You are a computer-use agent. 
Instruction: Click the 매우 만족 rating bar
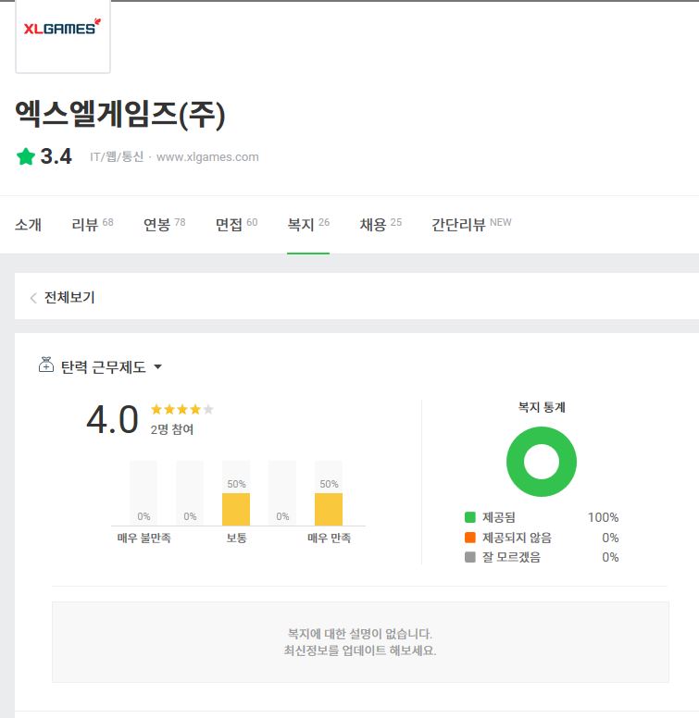[x=329, y=509]
